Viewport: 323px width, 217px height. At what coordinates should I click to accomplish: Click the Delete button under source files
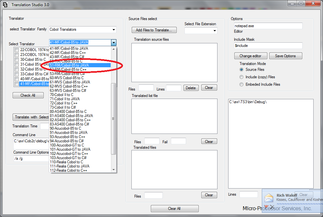[x=191, y=88]
